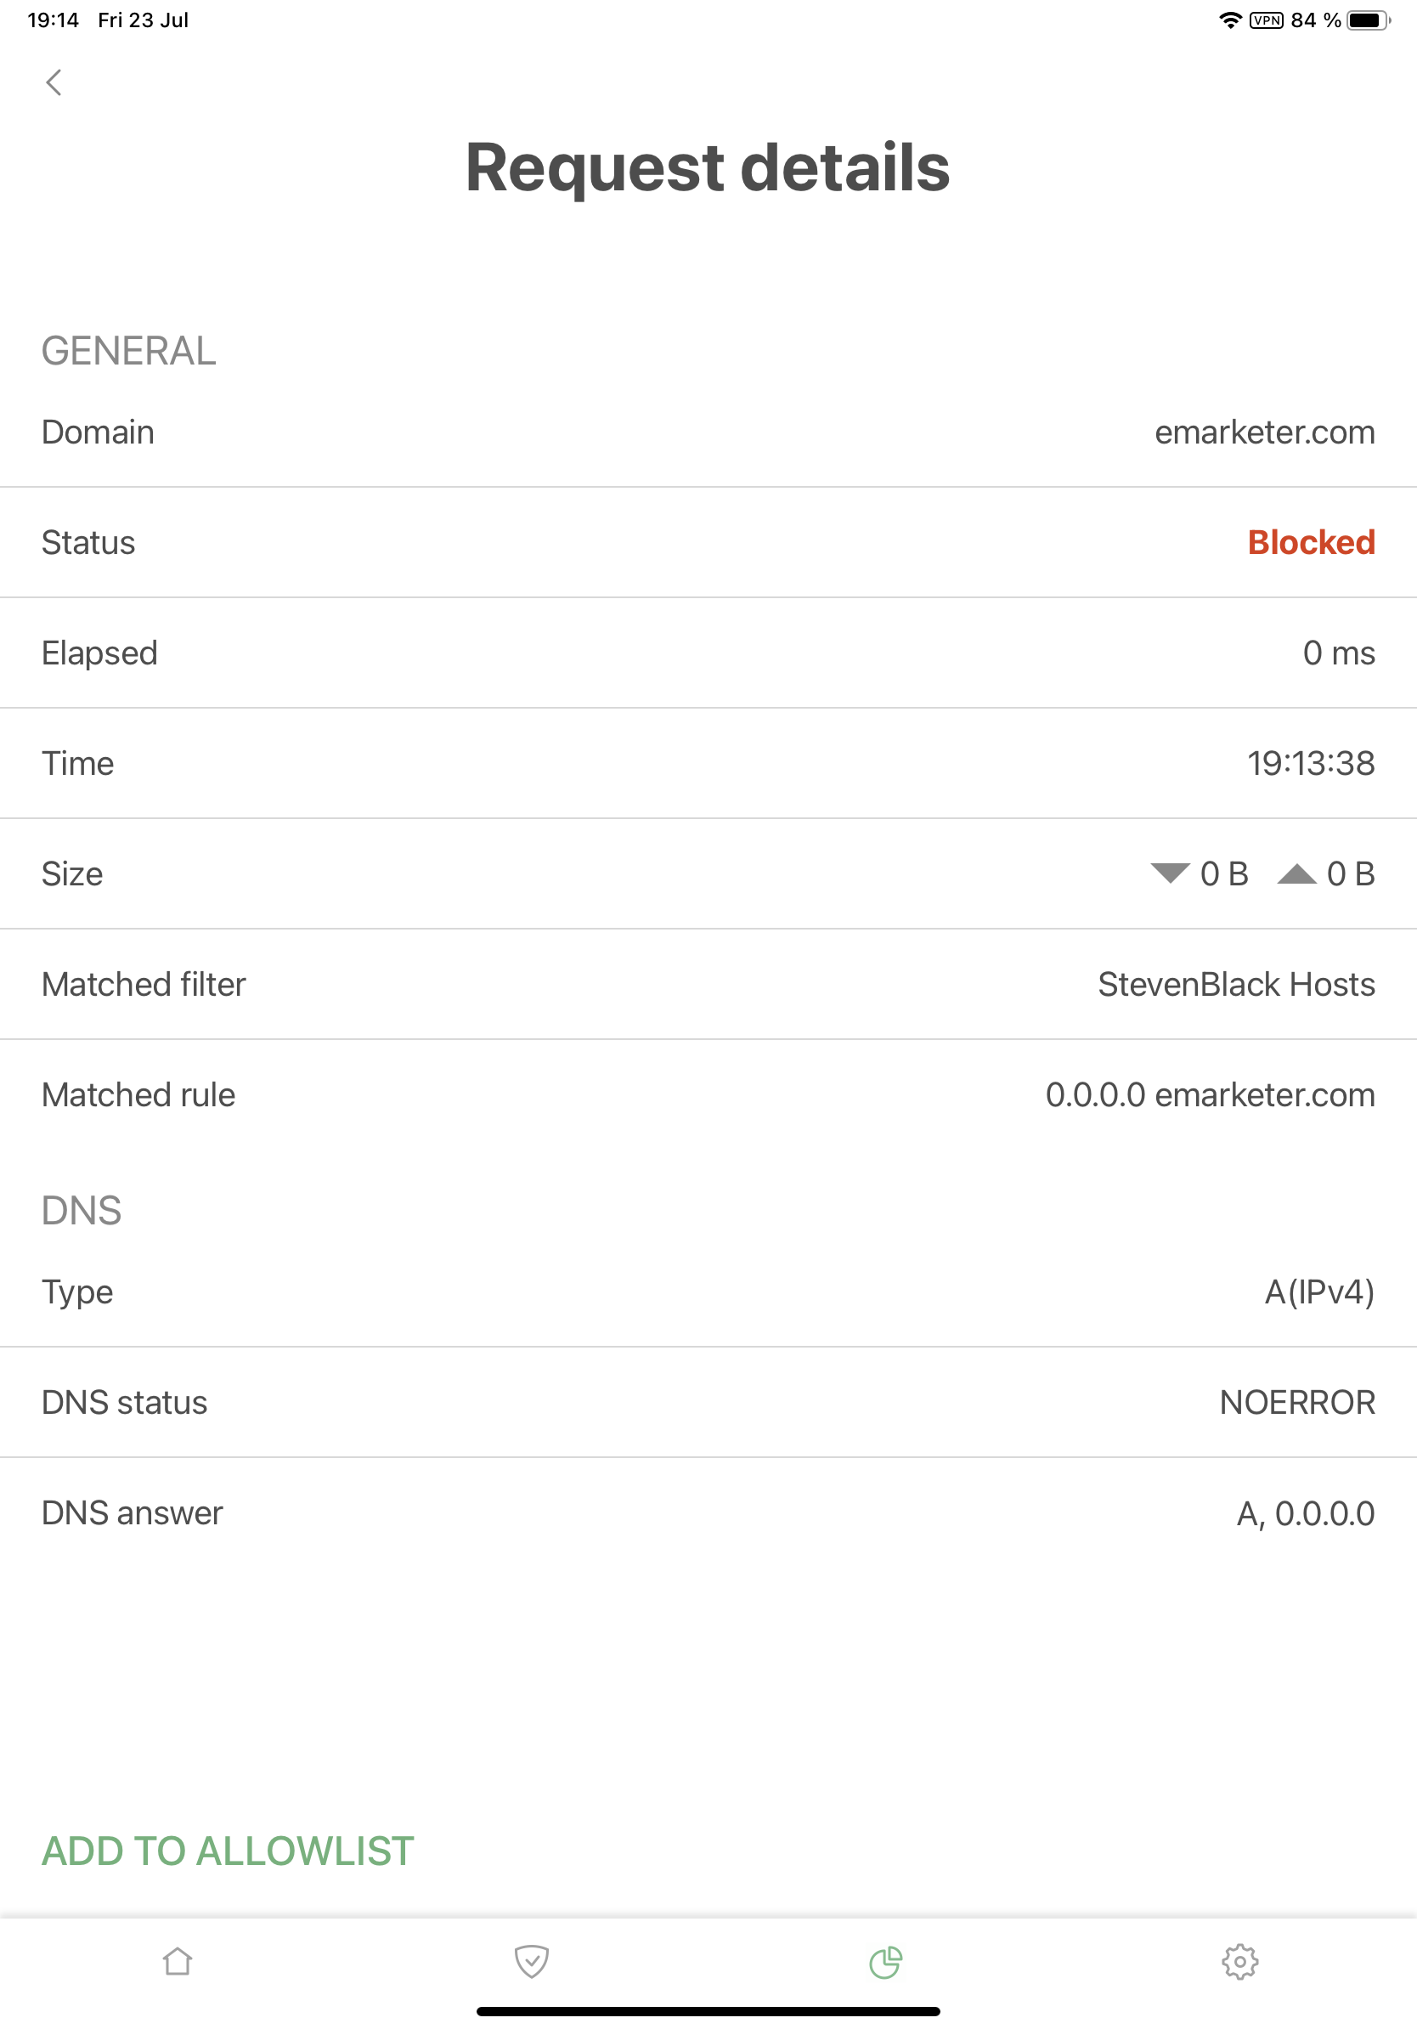Select the Type A(IPv4) row
The image size is (1417, 2029).
click(x=707, y=1291)
